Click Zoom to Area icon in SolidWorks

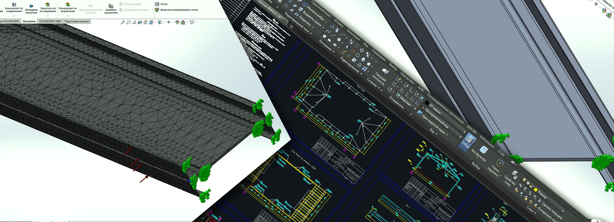coord(129,22)
